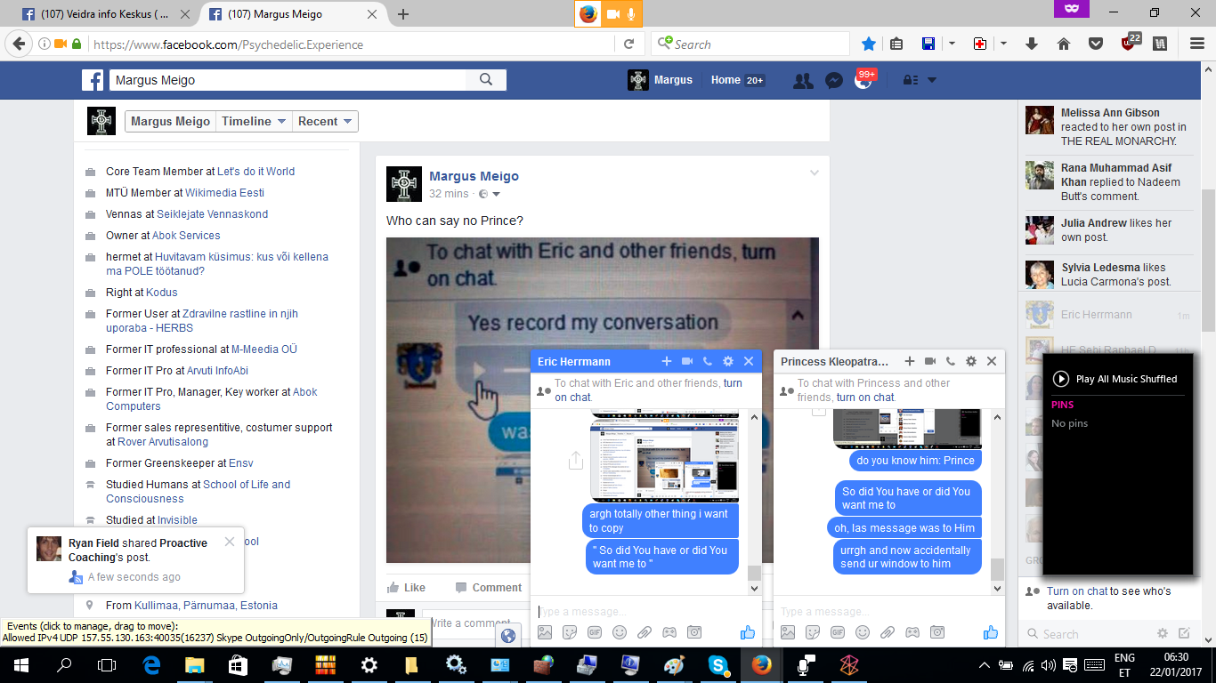
Task: Open options gear in Eric Herrmann chat
Action: coord(728,361)
